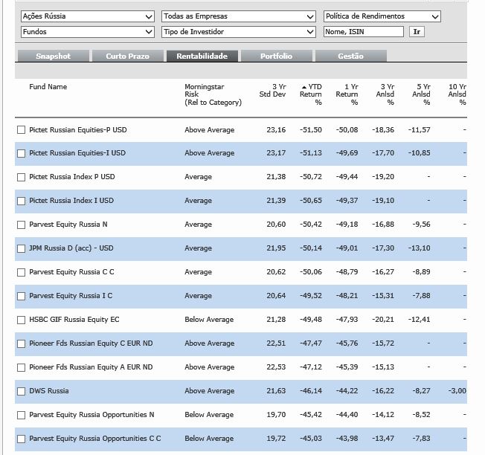Tick checkbox for Pictet Russian Equities-I USD
Viewport: 485px width, 455px height.
coord(21,153)
